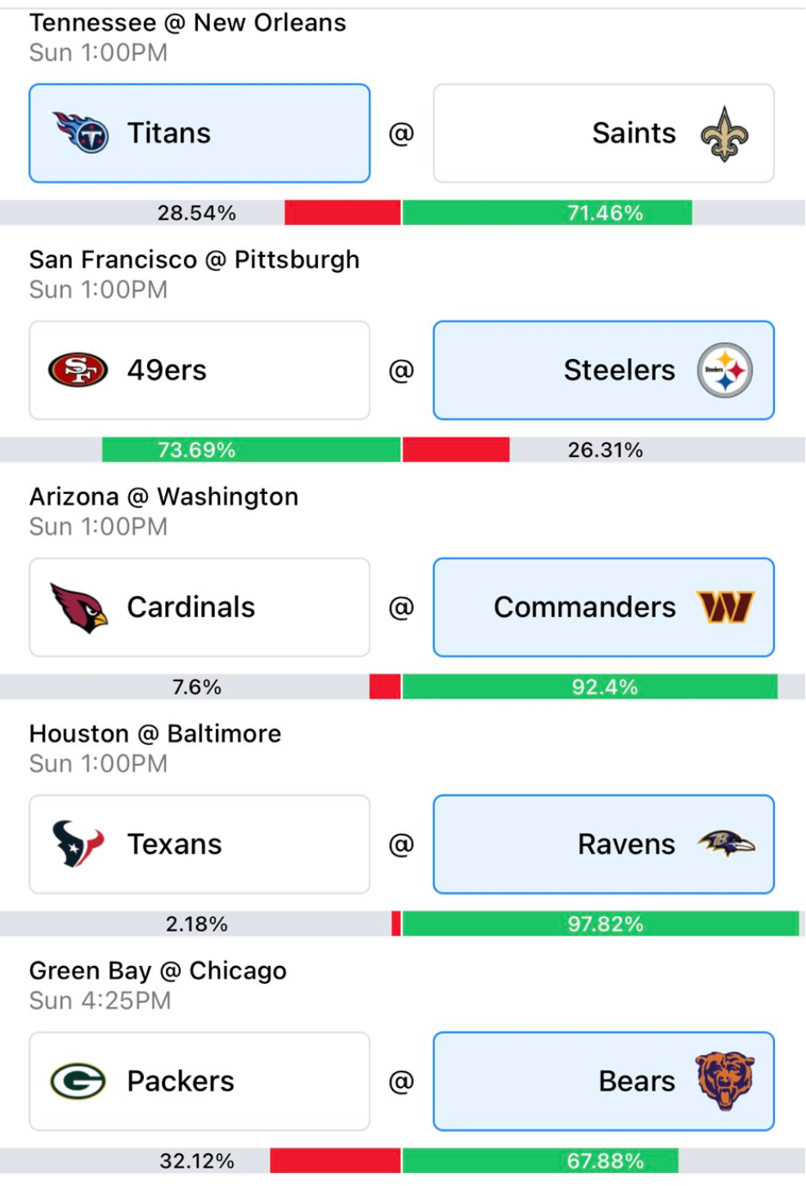Click the Saints fleur-de-lis logo
The image size is (806, 1186).
[724, 133]
